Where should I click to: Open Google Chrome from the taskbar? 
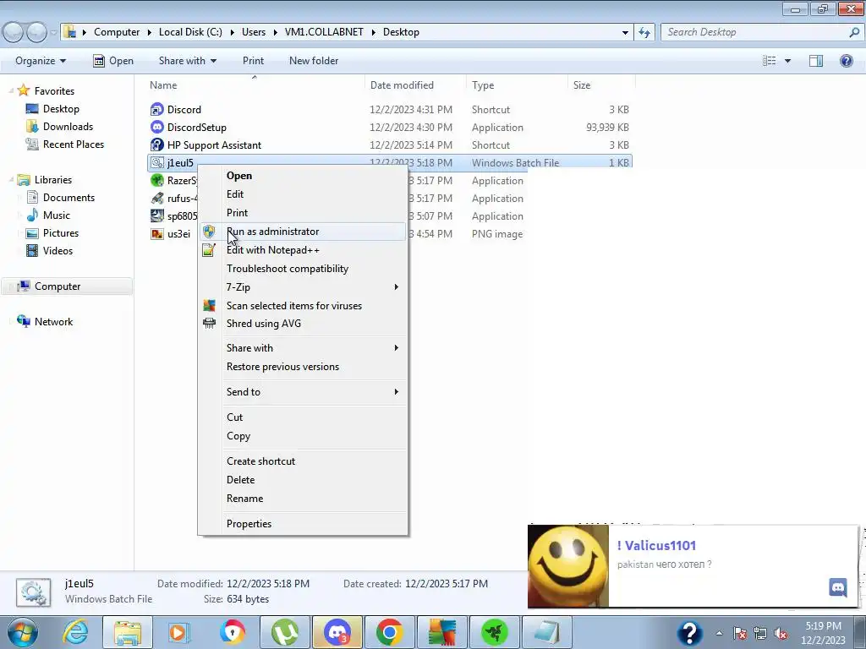point(389,632)
